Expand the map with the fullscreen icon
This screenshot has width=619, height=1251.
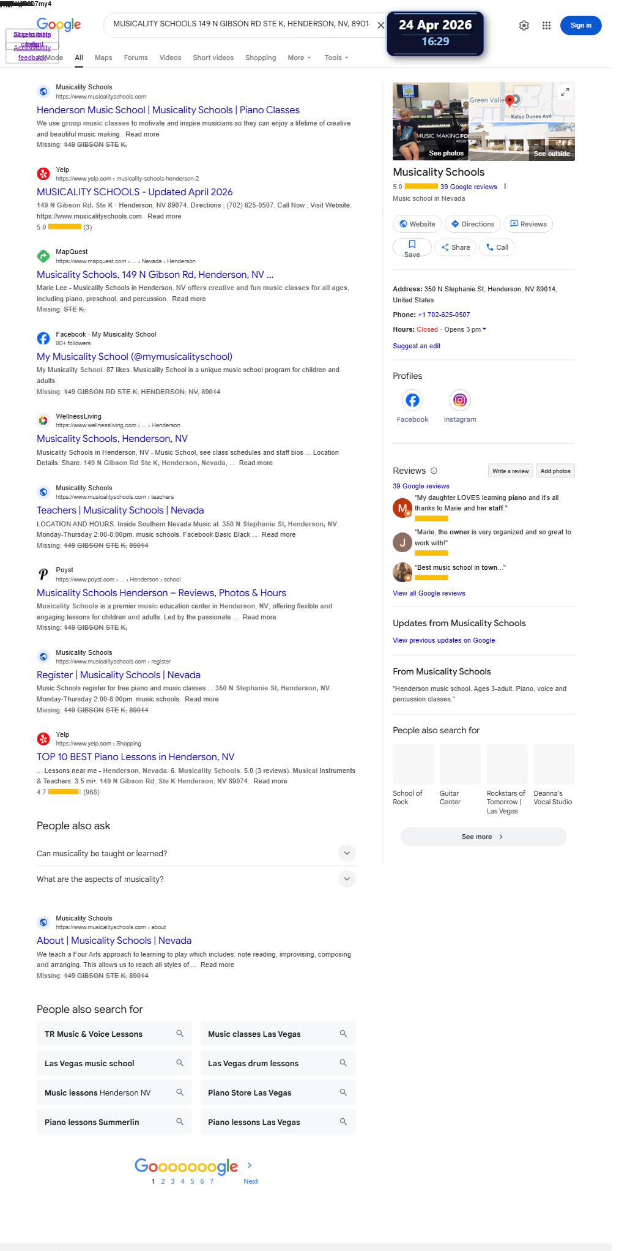(x=565, y=92)
